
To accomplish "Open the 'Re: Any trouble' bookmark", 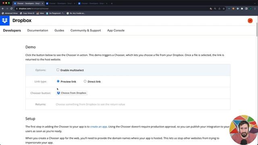I will click(76, 13).
